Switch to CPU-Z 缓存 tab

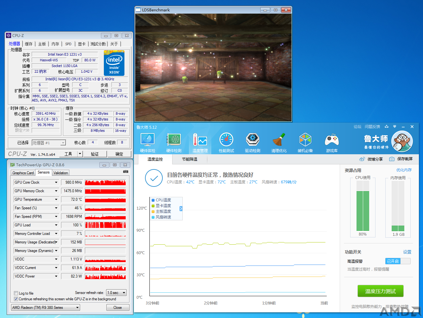(28, 44)
